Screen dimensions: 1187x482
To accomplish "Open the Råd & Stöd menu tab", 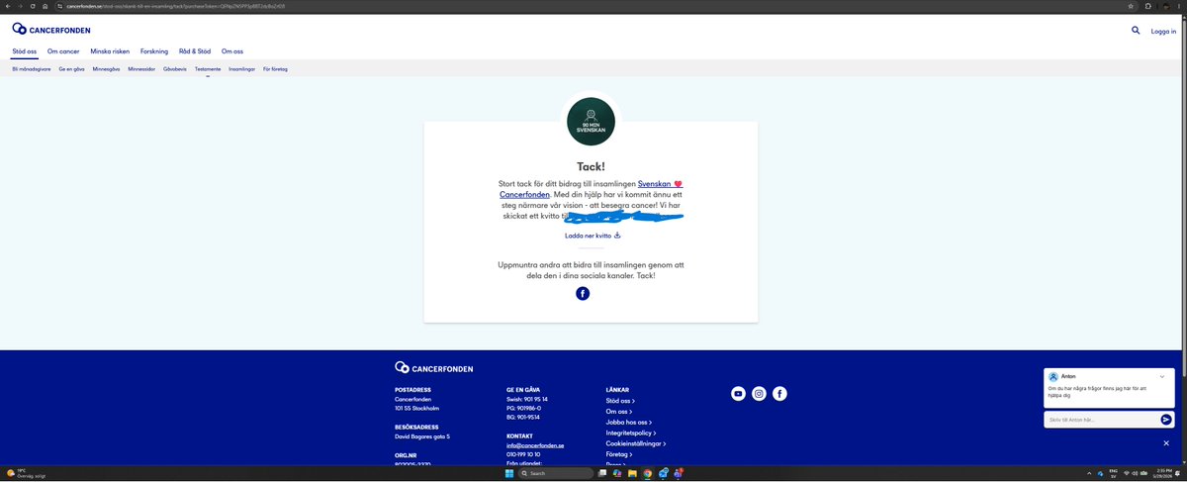I will 196,50.
